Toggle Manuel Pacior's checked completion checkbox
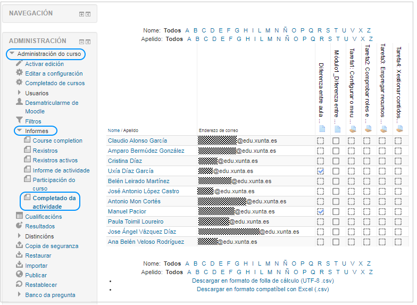The width and height of the screenshot is (417, 305). 320,211
